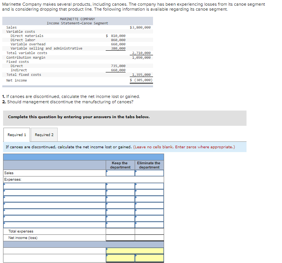Click the 1,395,000 total fixed costs value
This screenshot has width=282, height=263.
pos(141,75)
